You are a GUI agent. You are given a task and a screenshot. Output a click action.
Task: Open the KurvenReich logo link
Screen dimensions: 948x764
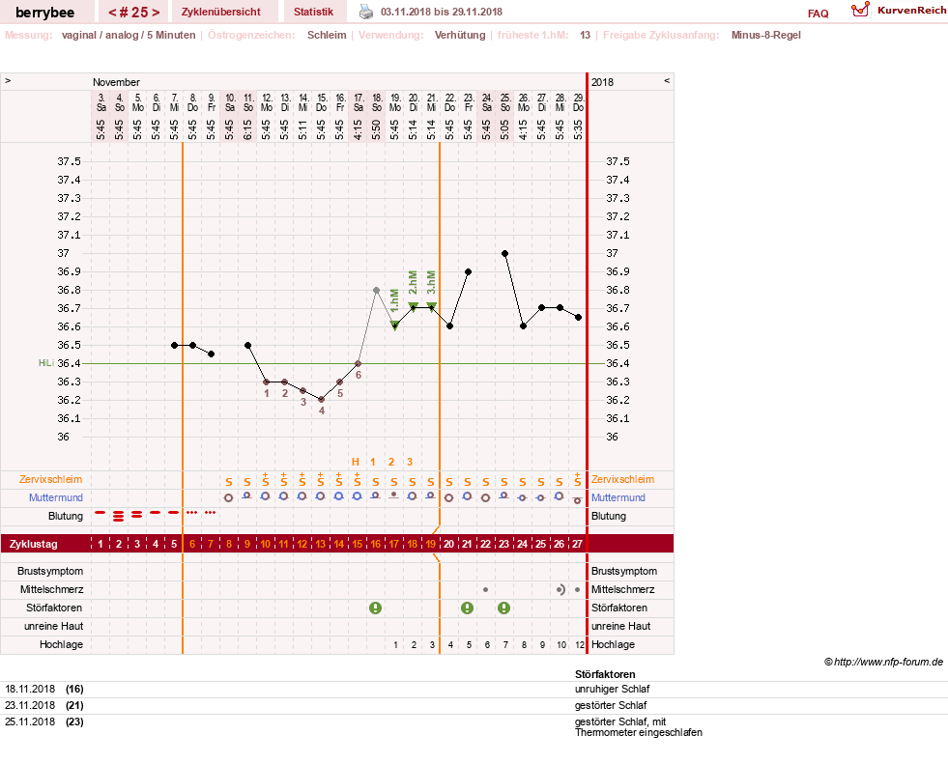pyautogui.click(x=898, y=10)
